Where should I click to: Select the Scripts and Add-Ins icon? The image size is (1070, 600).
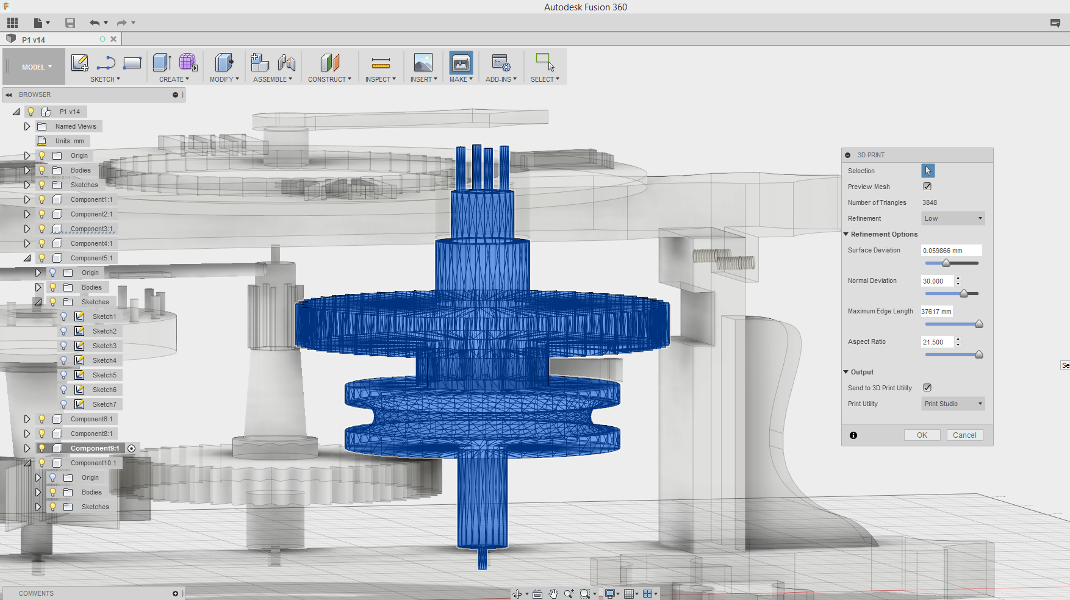(x=501, y=63)
